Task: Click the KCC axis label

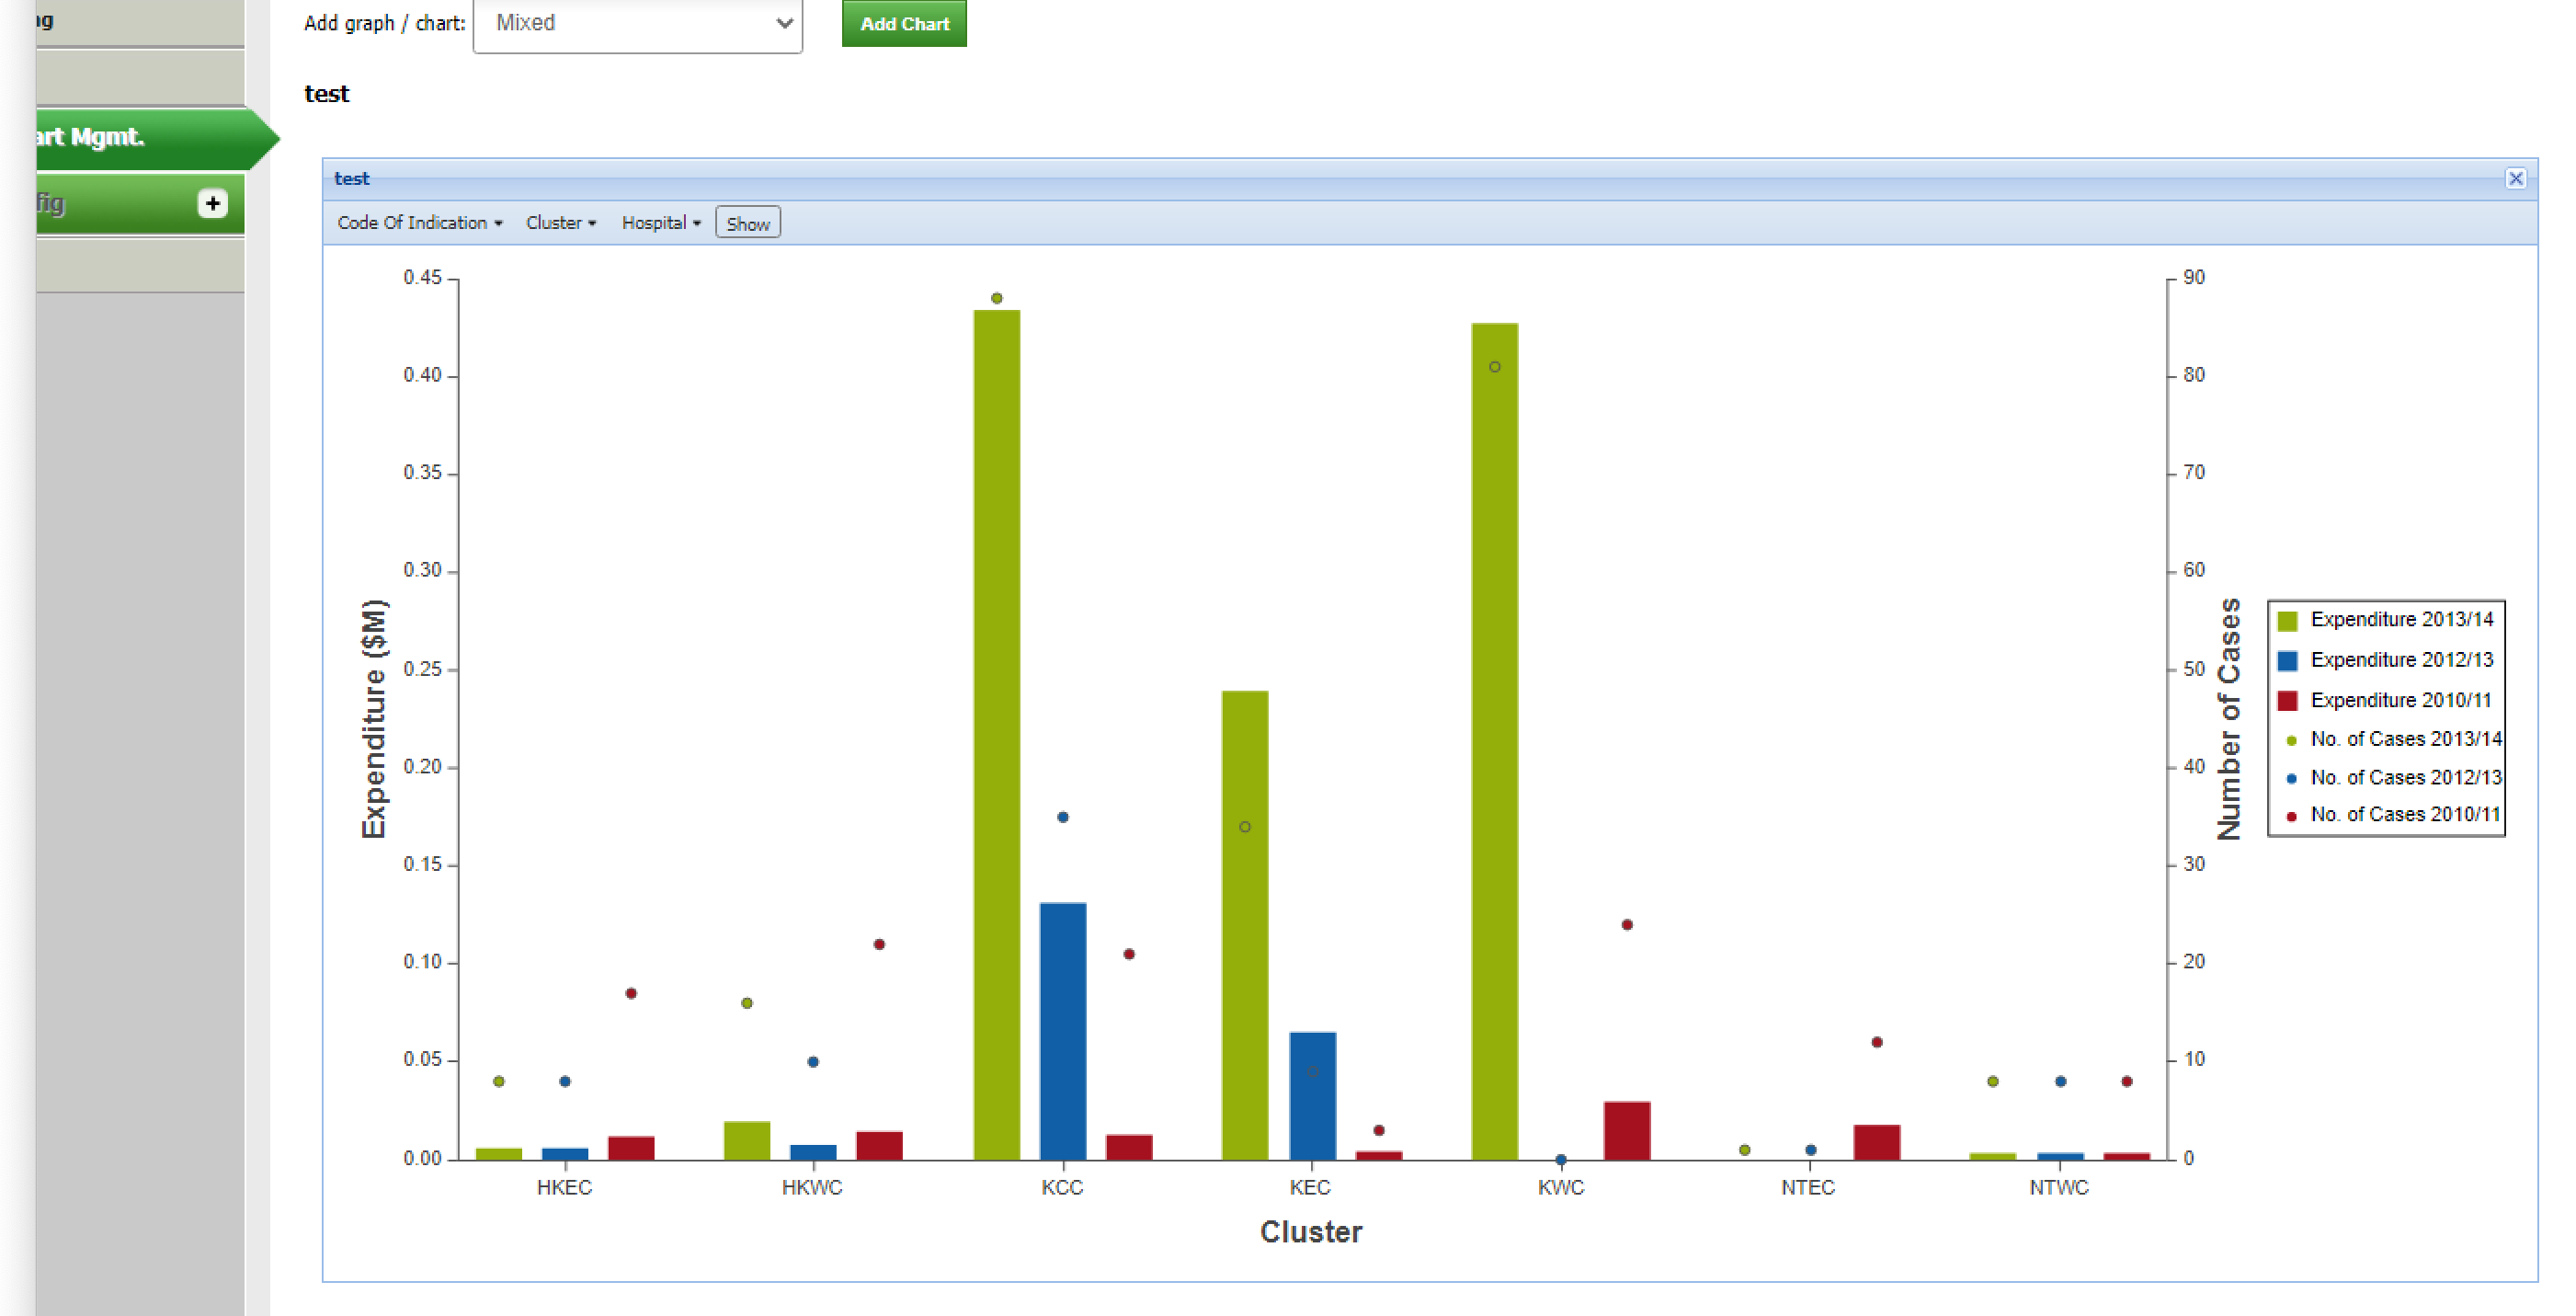Action: [x=1062, y=1188]
